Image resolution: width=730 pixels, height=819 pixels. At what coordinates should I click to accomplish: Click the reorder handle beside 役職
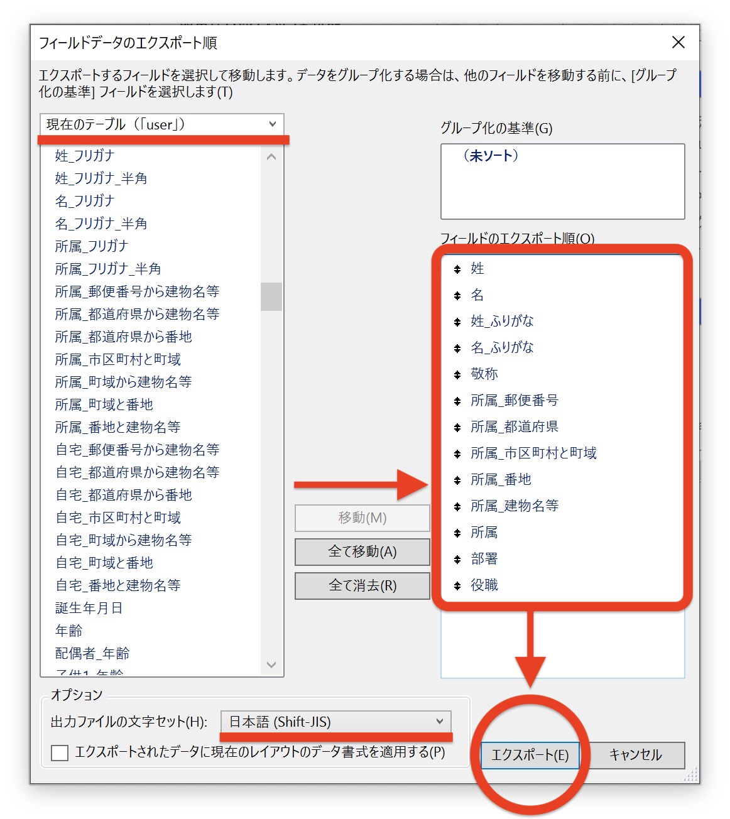tap(457, 586)
